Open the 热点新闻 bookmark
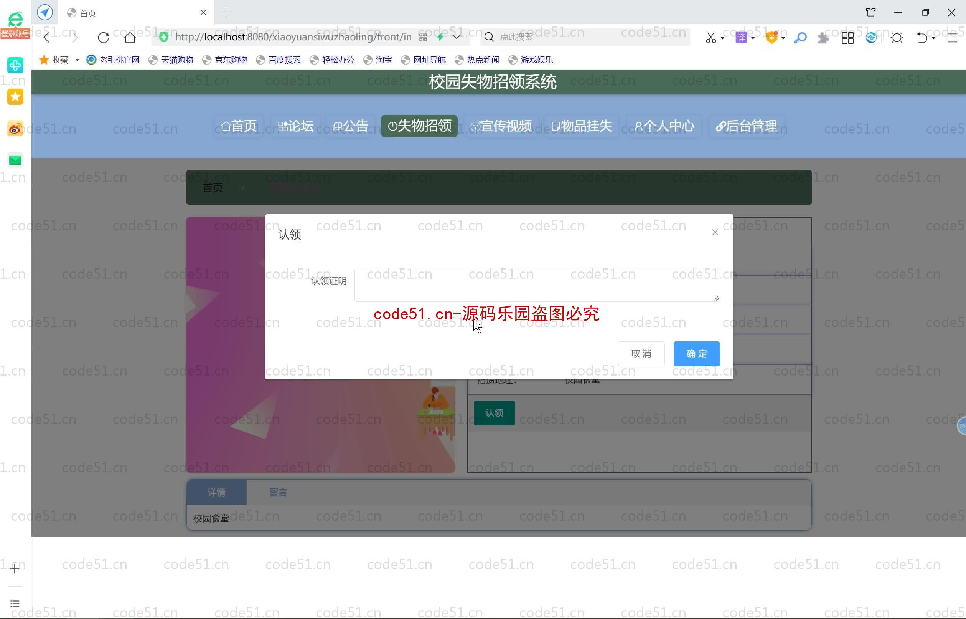 (477, 60)
